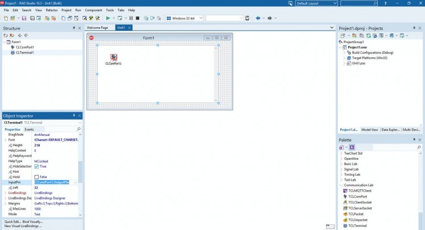
Task: Click the Height property value 218
Action: coord(37,145)
